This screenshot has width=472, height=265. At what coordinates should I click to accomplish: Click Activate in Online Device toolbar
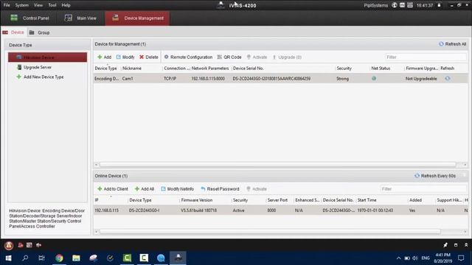tap(257, 189)
